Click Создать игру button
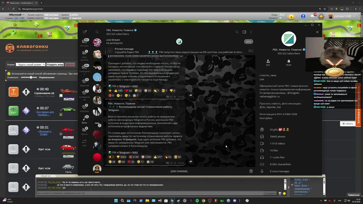Viewport: 363px width, 204px height. pos(55,65)
